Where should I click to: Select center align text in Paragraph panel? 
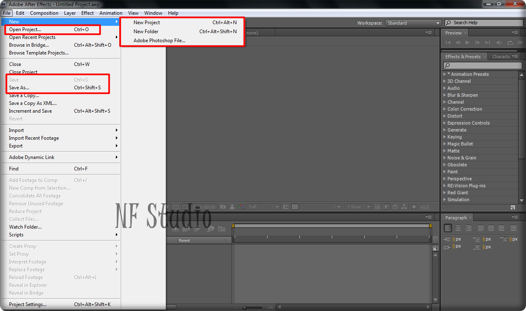458,228
